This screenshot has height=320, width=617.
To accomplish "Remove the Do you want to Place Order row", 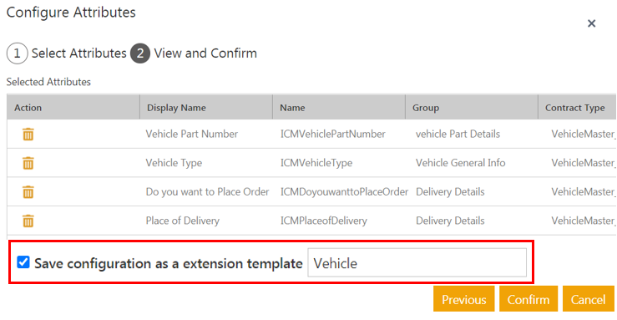I will tap(28, 192).
